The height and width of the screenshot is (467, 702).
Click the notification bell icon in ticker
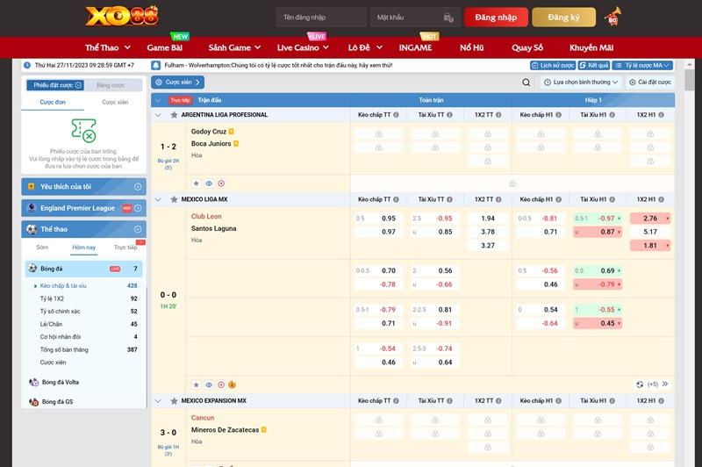[156, 65]
